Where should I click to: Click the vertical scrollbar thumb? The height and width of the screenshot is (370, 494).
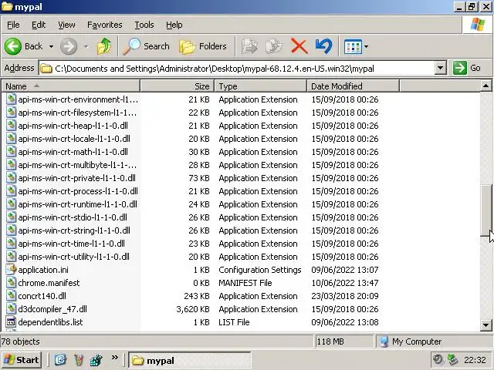click(x=486, y=210)
